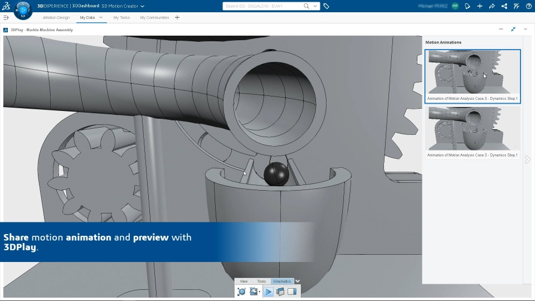Collapse the Motion Animations side panel arrow
This screenshot has width=535, height=301.
(528, 159)
